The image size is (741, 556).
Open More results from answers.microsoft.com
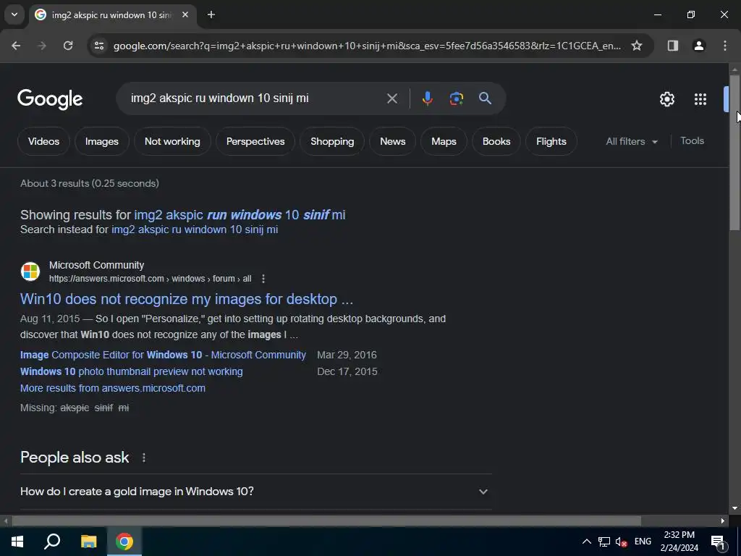pos(112,388)
